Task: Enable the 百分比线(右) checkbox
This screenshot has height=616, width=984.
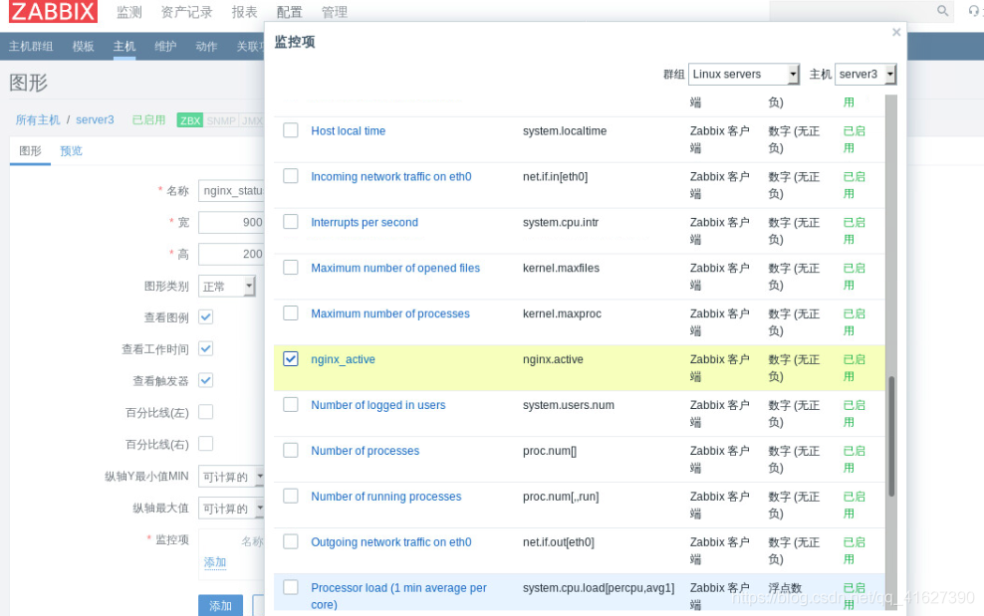Action: pos(206,444)
